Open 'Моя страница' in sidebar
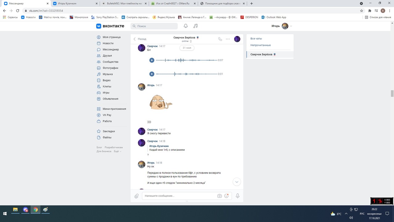Viewport: 394px width, 222px height. click(x=111, y=37)
